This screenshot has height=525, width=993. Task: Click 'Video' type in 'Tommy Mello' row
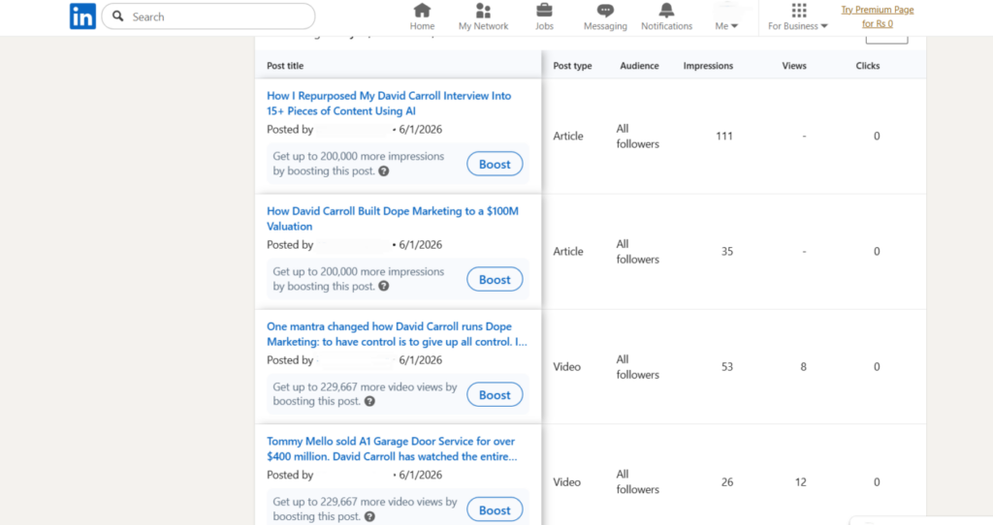tap(566, 482)
